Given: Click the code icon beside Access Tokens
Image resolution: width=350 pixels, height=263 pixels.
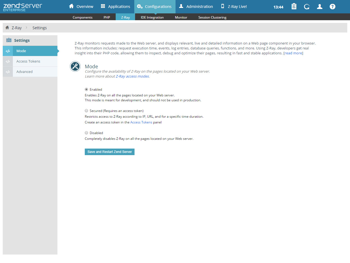Looking at the screenshot, I should pos(8,61).
